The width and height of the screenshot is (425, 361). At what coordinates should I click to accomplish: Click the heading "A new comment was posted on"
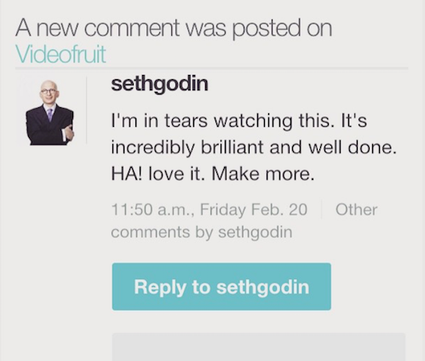tap(174, 28)
